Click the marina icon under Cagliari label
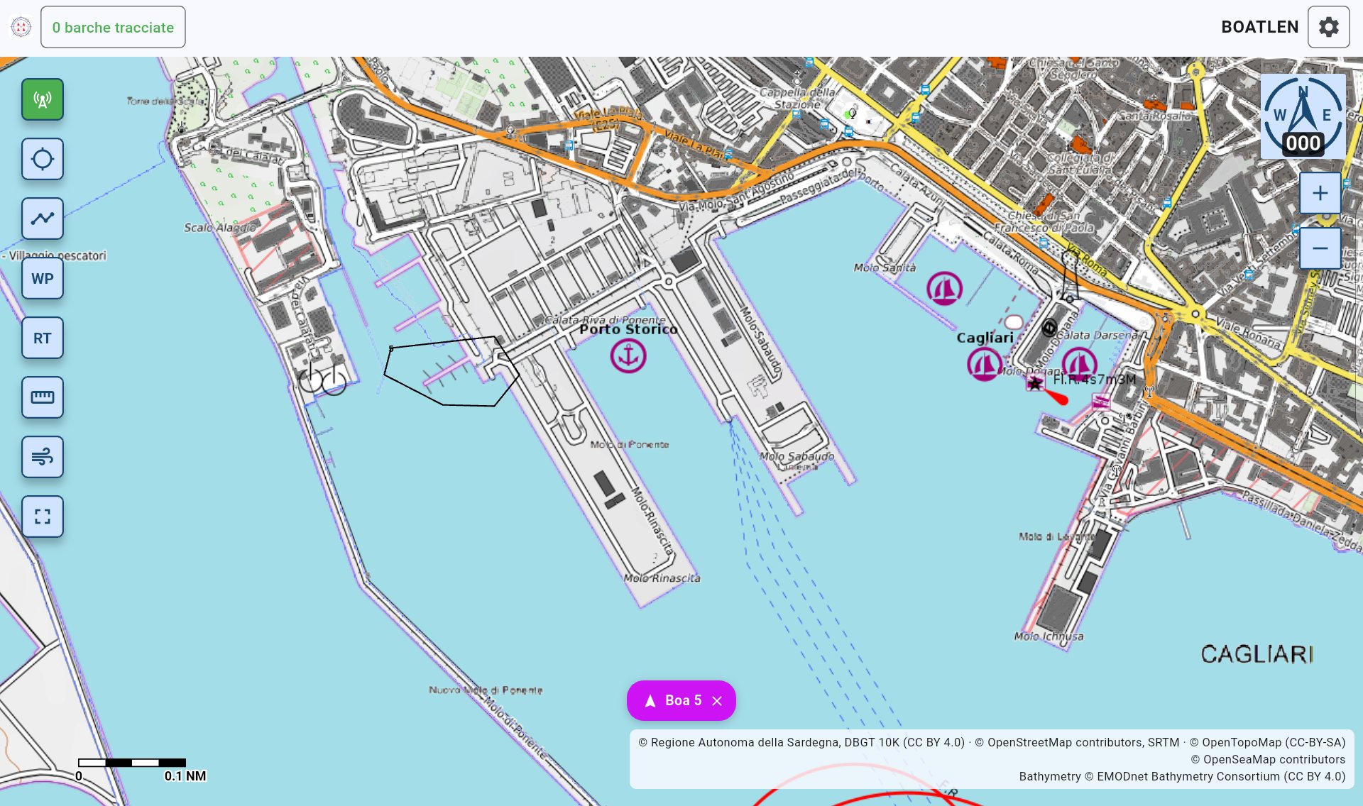The width and height of the screenshot is (1363, 806). pyautogui.click(x=985, y=365)
